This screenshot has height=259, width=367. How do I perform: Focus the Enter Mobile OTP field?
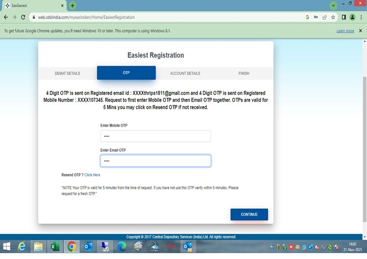click(155, 136)
